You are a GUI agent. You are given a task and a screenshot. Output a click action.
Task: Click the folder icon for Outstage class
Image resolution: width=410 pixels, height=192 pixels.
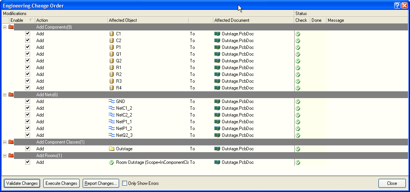[x=111, y=149]
